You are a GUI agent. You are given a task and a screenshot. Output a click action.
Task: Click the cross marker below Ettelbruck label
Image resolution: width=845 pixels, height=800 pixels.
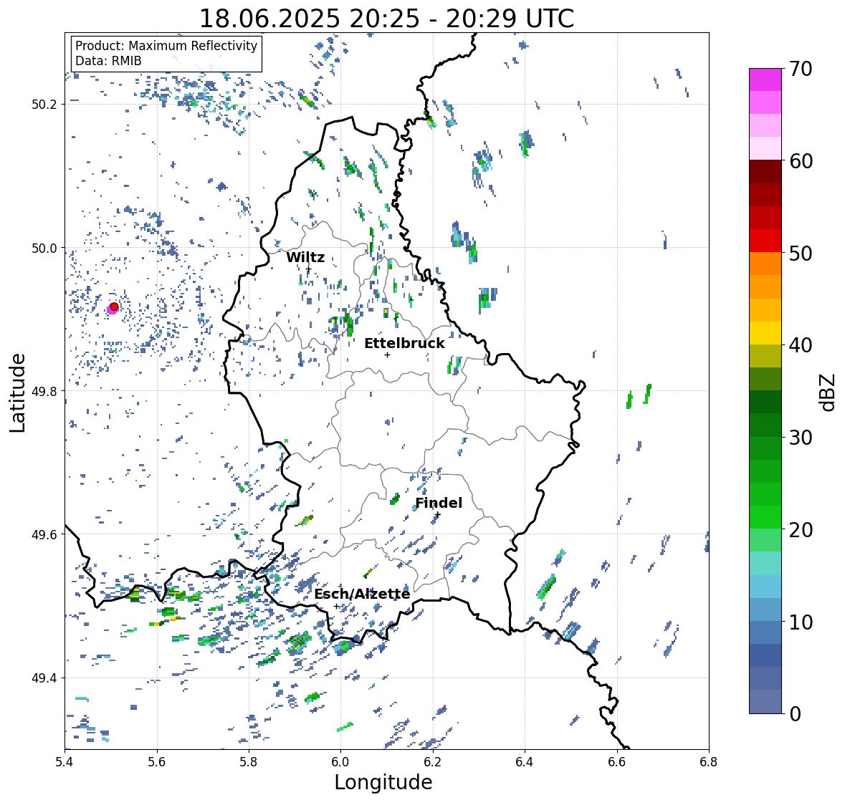(x=388, y=355)
